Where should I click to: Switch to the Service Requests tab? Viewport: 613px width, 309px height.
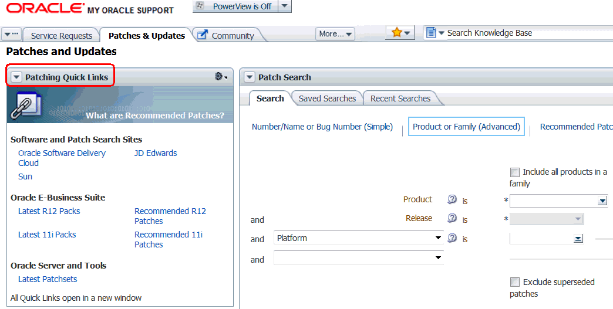click(x=62, y=36)
